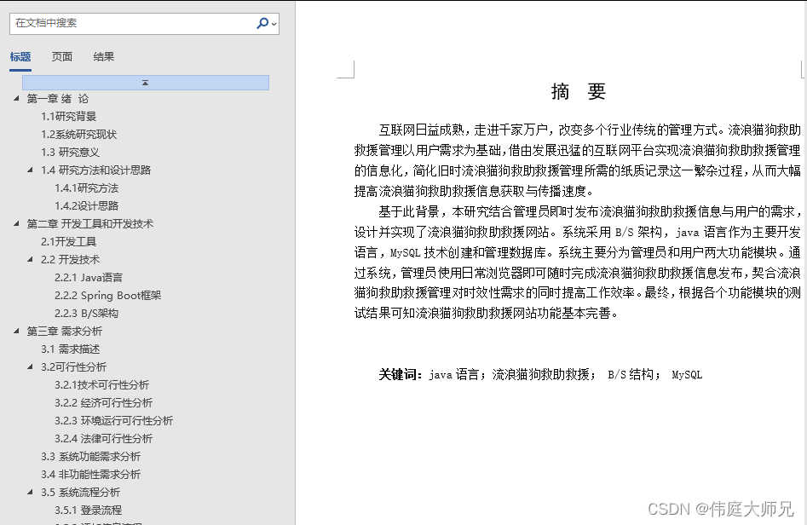Select the 标题 tab
This screenshot has height=525, width=807.
(20, 56)
